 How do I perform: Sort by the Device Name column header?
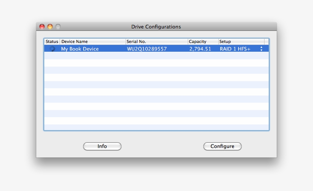tap(92, 41)
